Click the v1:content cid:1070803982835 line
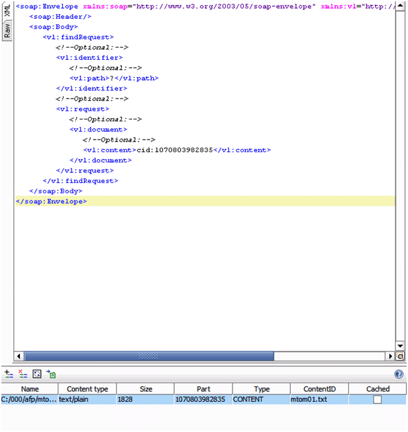The image size is (408, 432). (x=177, y=150)
